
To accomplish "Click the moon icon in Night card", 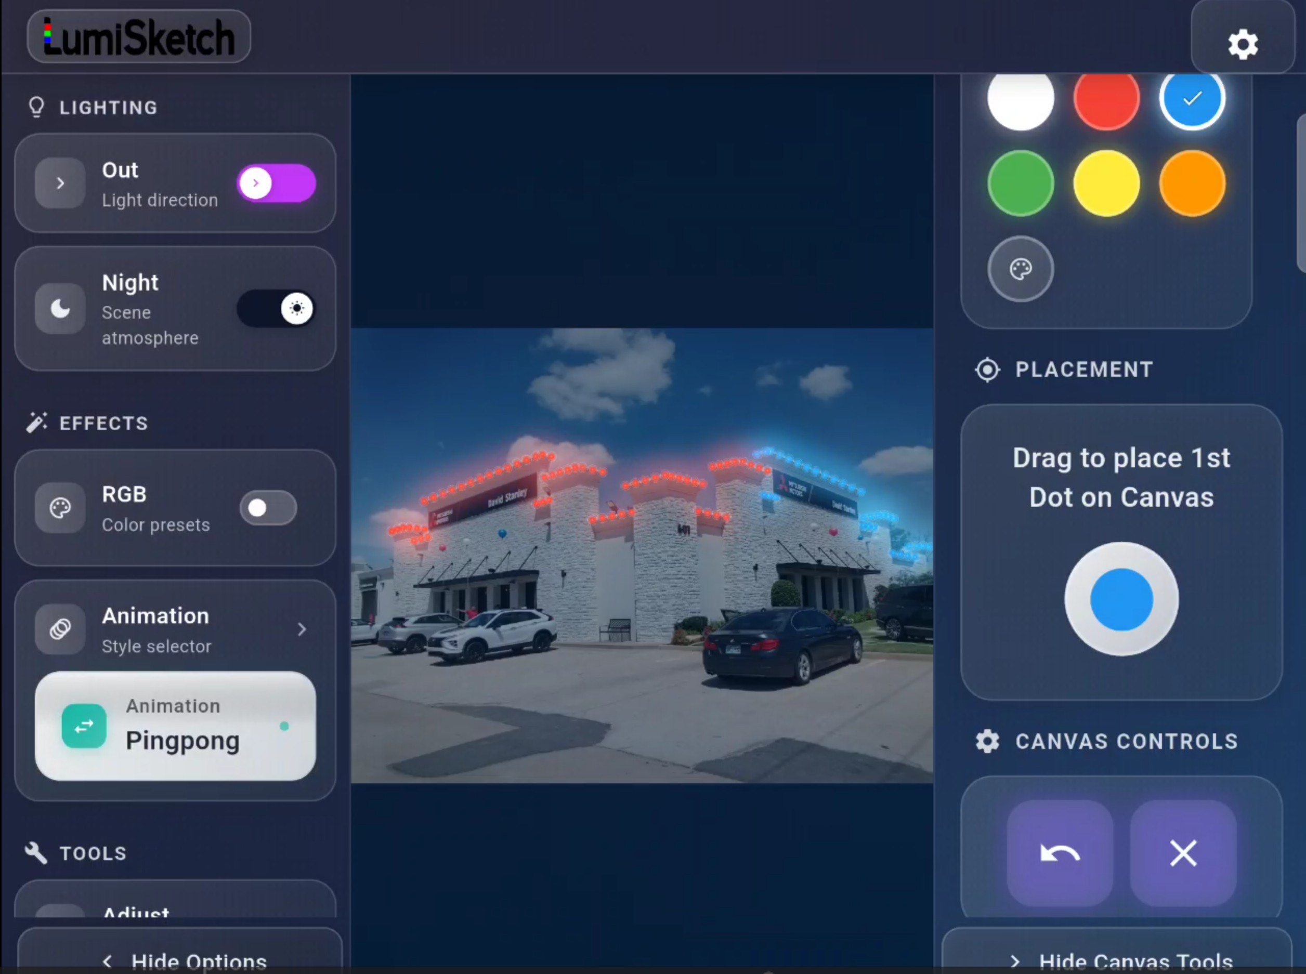I will click(60, 308).
